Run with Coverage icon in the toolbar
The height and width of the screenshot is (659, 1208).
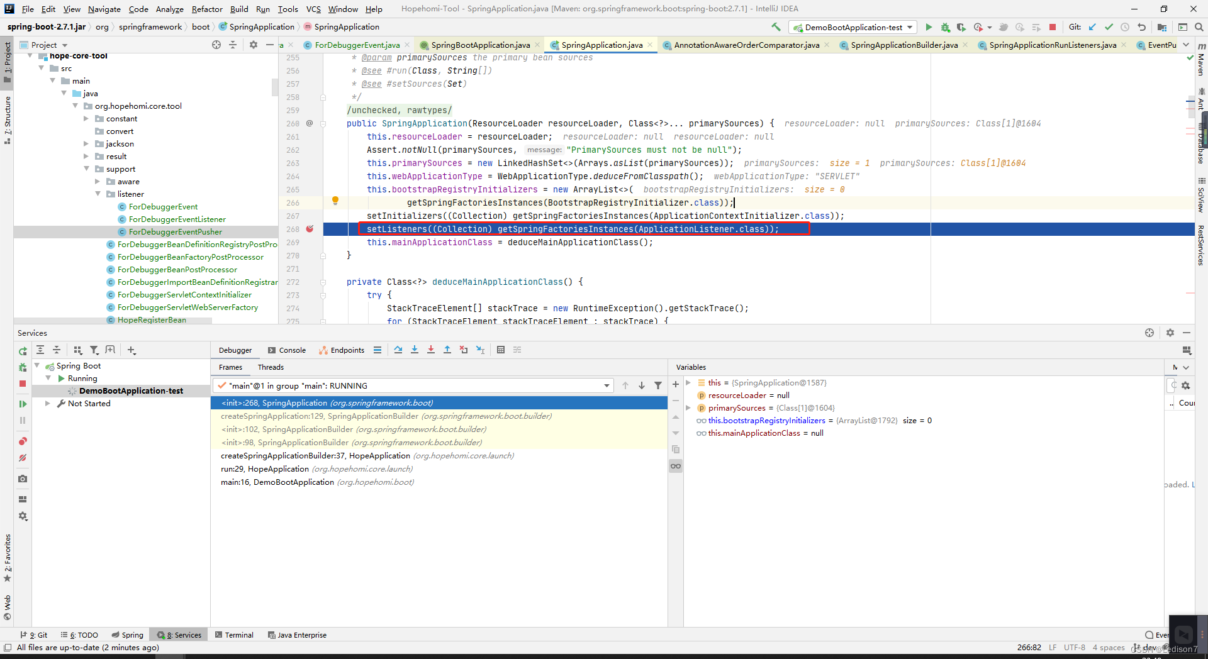(961, 27)
